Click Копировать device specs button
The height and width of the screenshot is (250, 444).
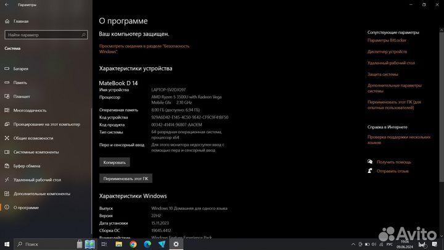click(115, 162)
